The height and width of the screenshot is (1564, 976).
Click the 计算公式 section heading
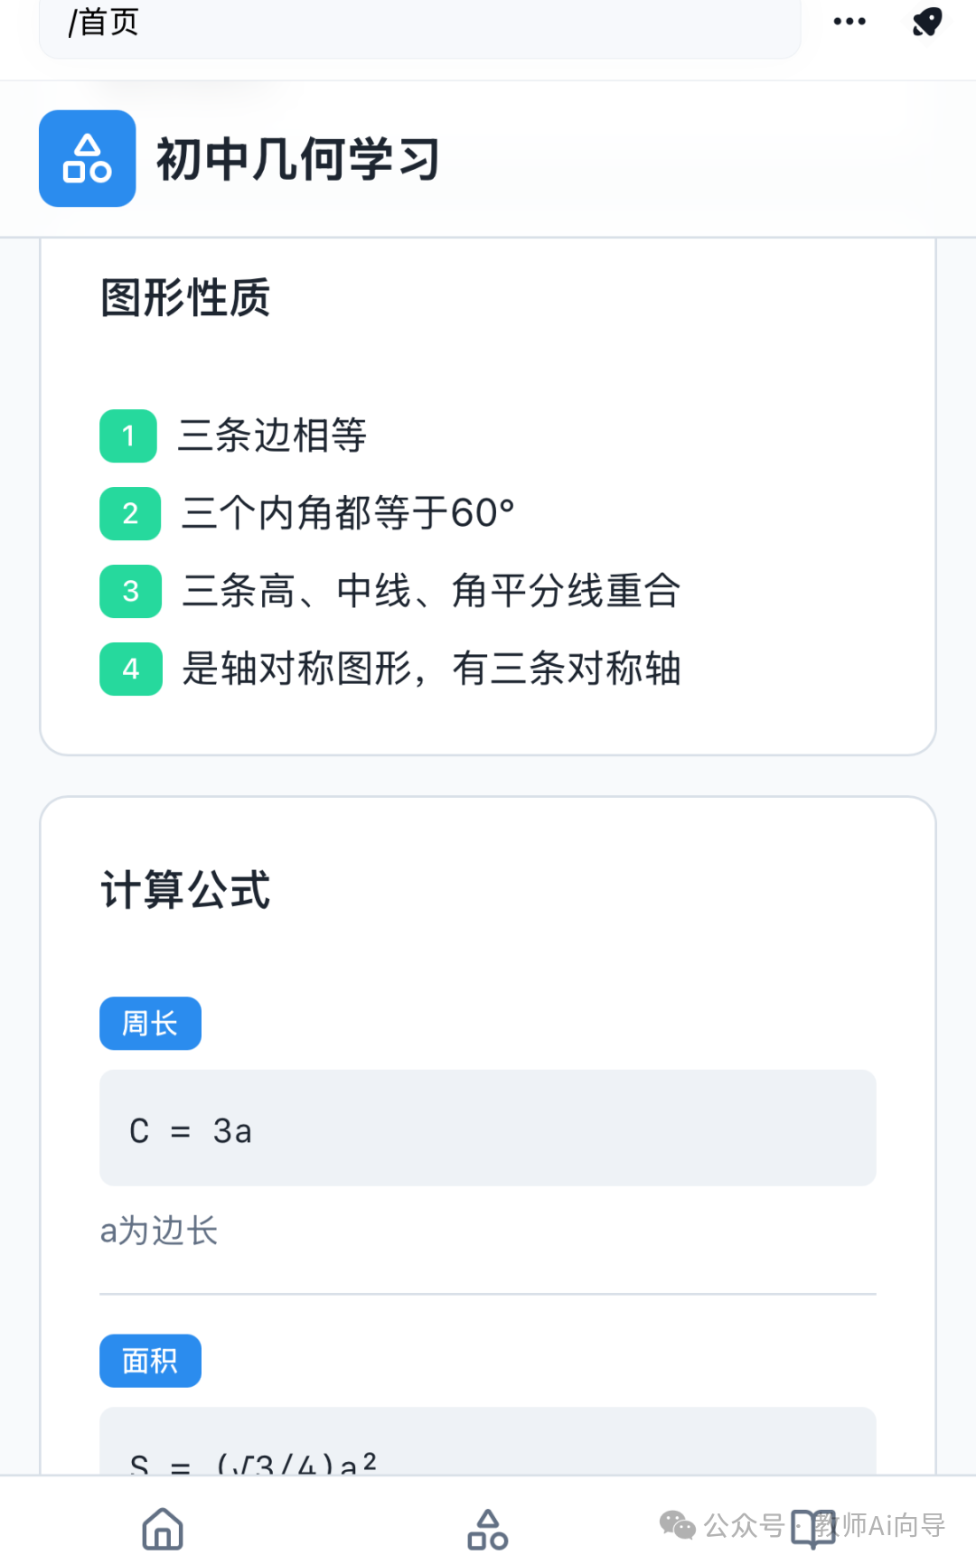click(x=185, y=889)
